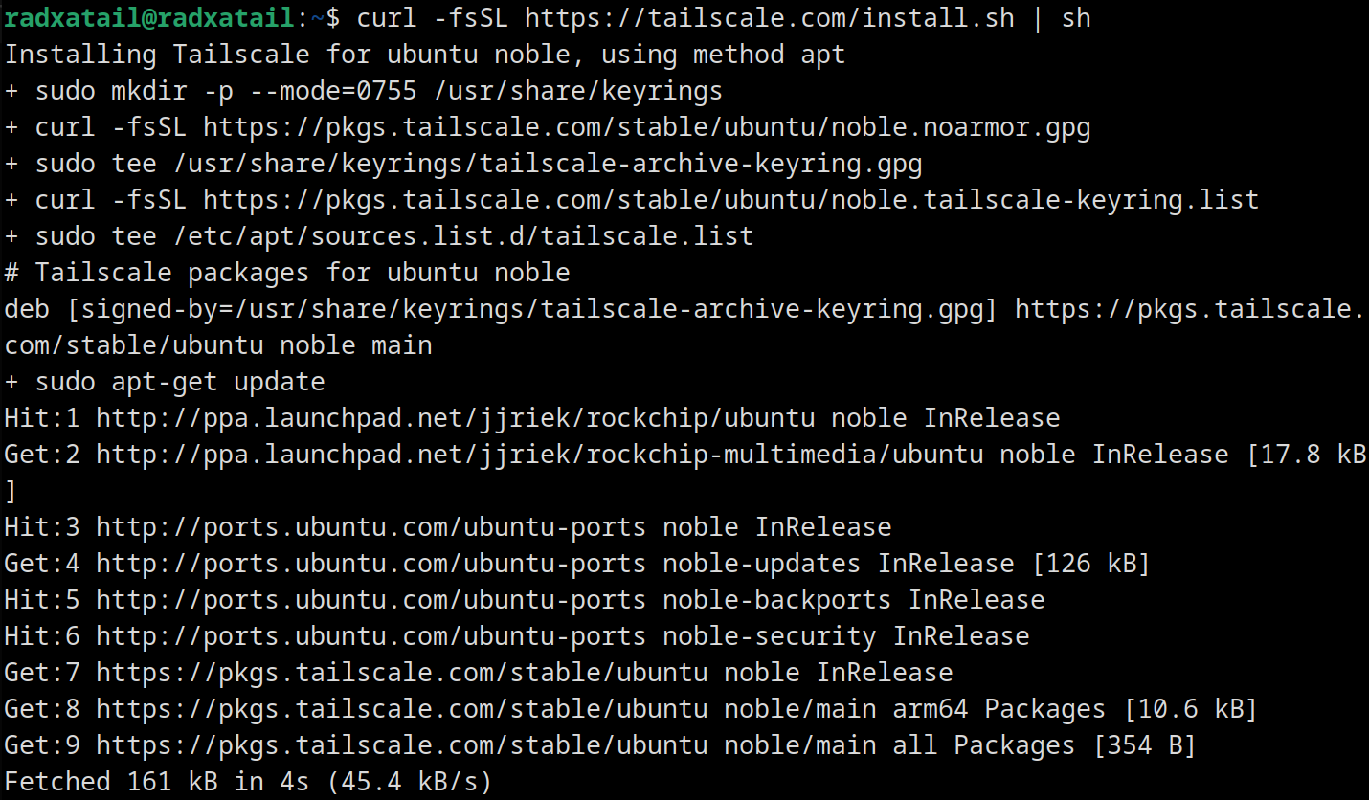Click the '# Tailscale packages for ubuntu noble' comment
The width and height of the screenshot is (1369, 800).
pyautogui.click(x=287, y=273)
